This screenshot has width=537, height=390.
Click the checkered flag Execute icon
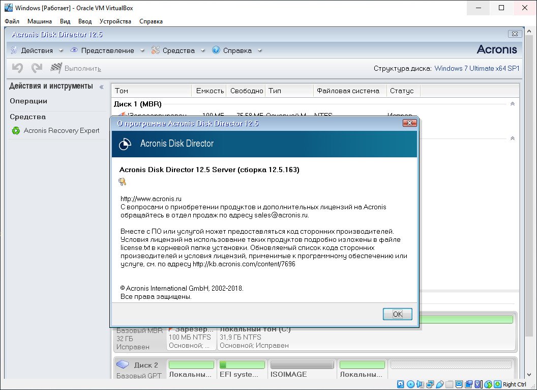(x=56, y=68)
